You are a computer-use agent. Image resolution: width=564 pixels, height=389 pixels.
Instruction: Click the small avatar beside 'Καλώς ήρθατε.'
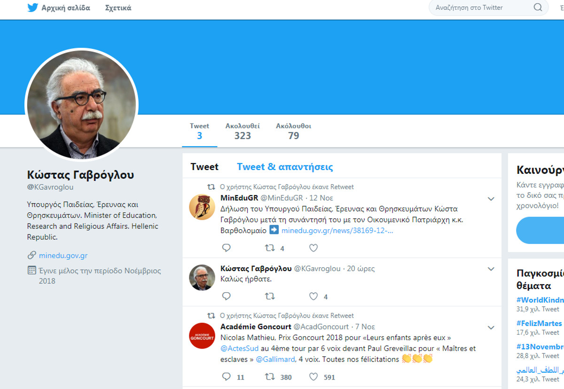point(202,277)
